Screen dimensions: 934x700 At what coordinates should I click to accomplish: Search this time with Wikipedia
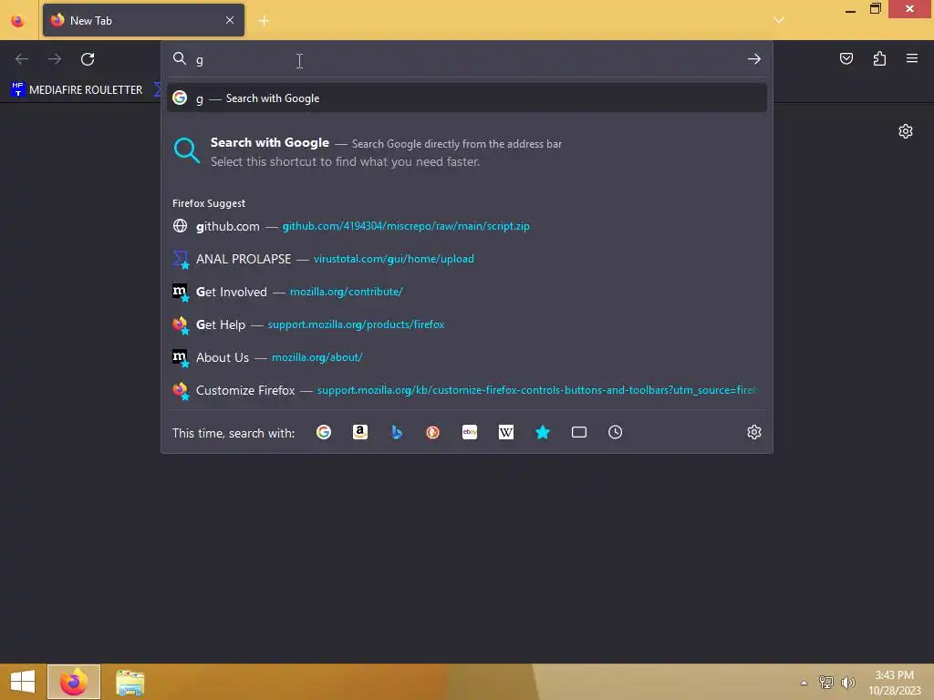pos(505,432)
